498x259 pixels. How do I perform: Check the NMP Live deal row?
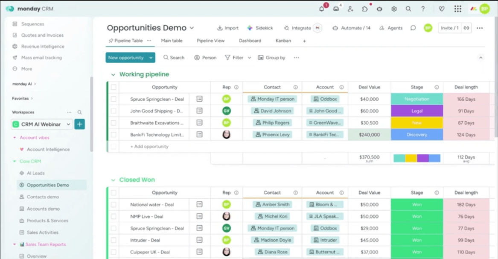(114, 216)
